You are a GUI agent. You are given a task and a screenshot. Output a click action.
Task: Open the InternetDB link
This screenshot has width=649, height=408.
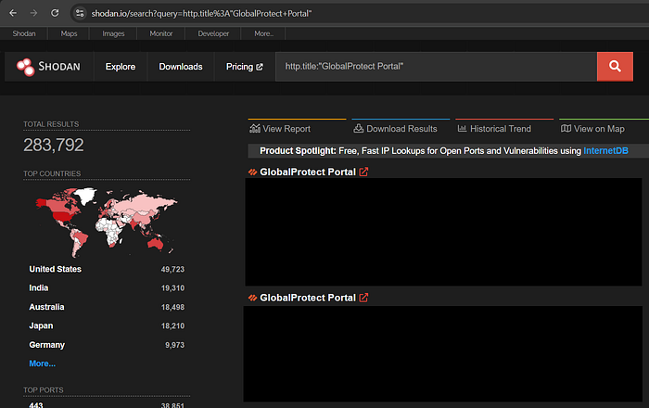605,150
